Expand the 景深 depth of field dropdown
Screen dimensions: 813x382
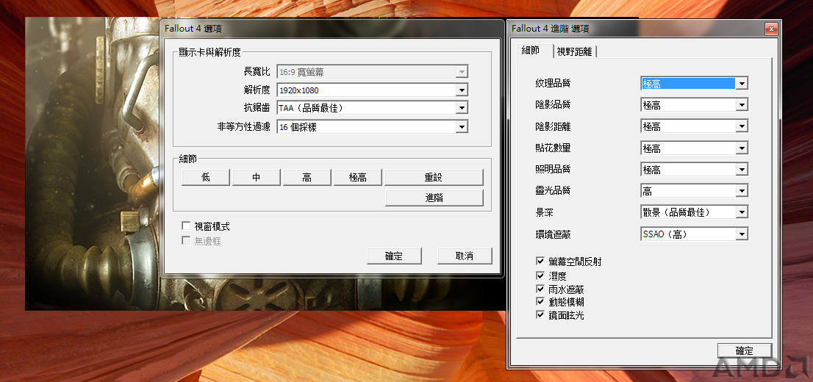point(694,212)
